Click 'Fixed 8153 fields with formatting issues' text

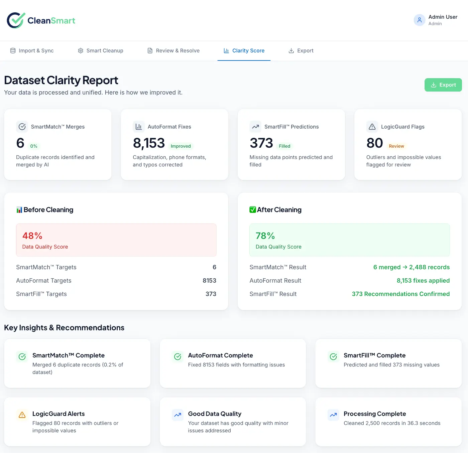(236, 365)
